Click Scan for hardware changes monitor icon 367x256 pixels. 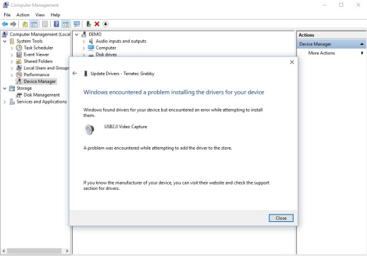pyautogui.click(x=77, y=24)
